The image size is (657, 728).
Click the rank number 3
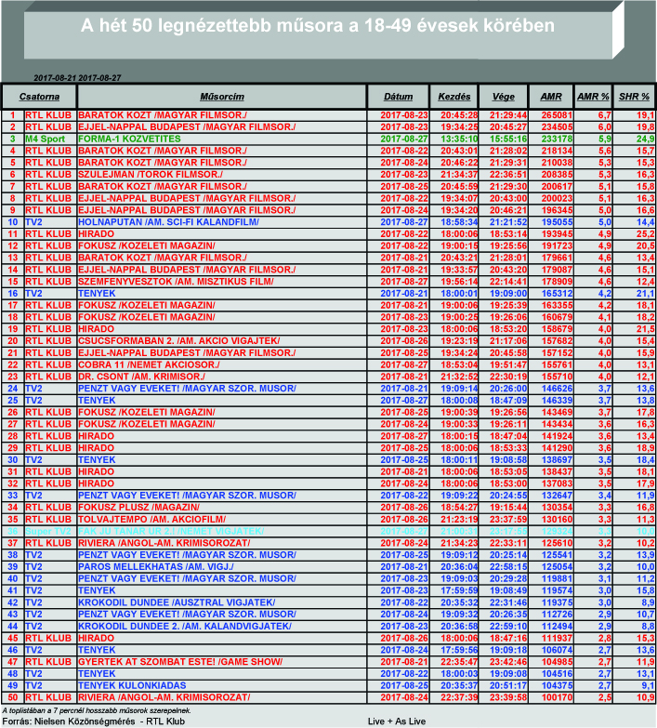point(12,139)
